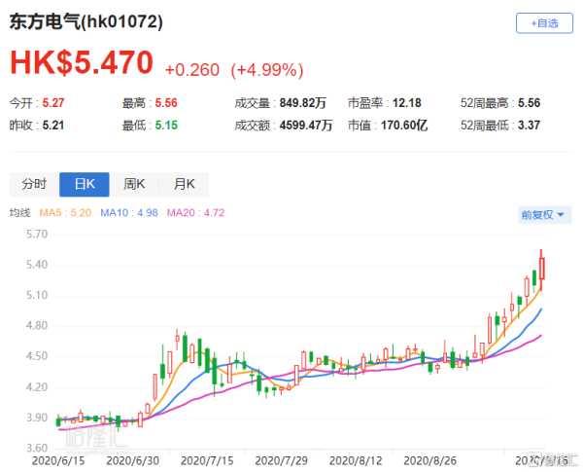Click the 3.90 y-axis label
Viewport: 583px width, 472px height.
pyautogui.click(x=37, y=418)
